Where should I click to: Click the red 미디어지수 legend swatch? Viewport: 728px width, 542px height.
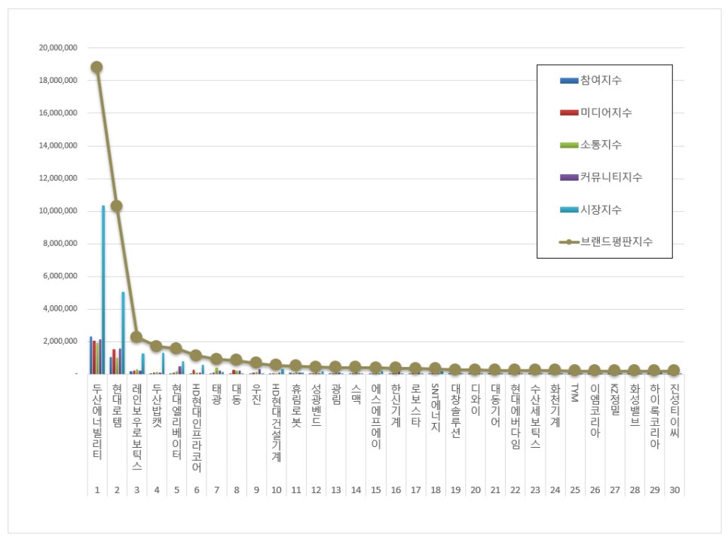pos(569,113)
